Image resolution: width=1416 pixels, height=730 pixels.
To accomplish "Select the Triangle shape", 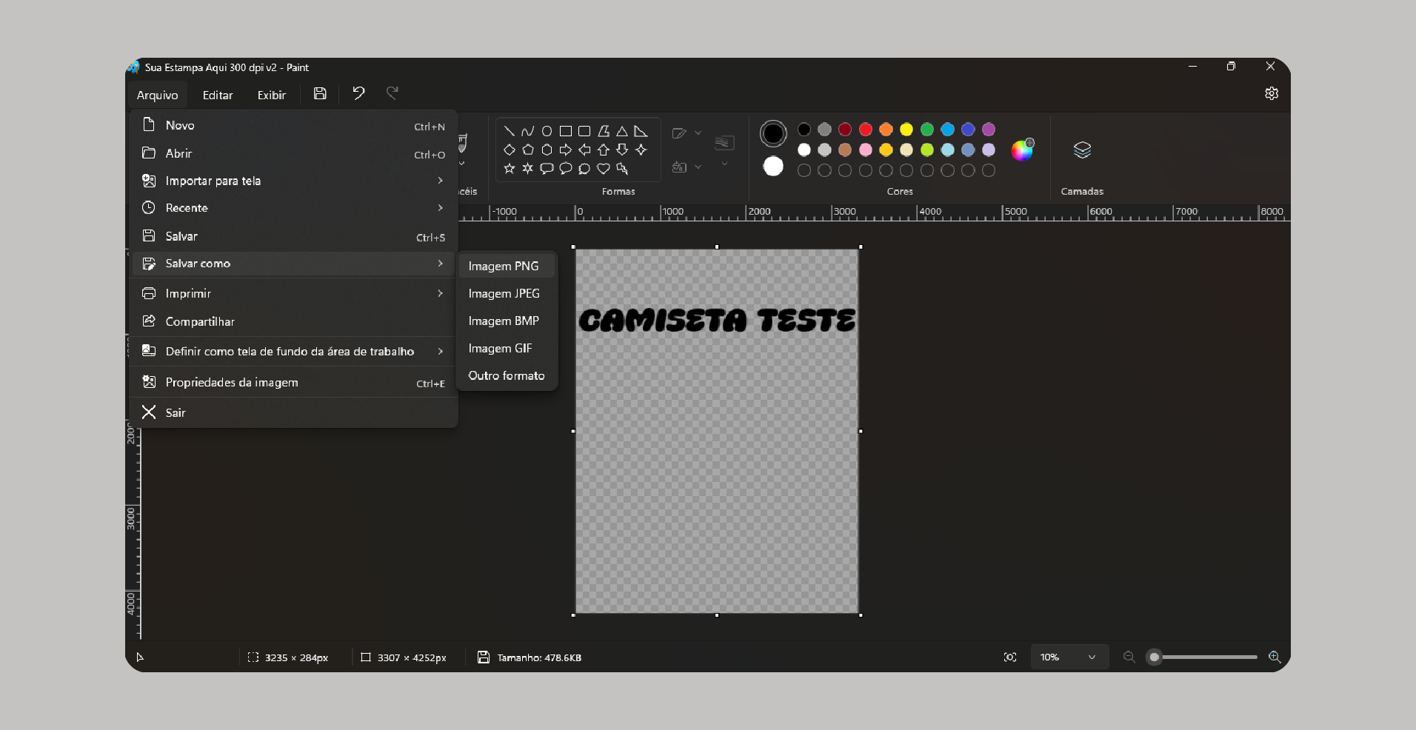I will (622, 131).
